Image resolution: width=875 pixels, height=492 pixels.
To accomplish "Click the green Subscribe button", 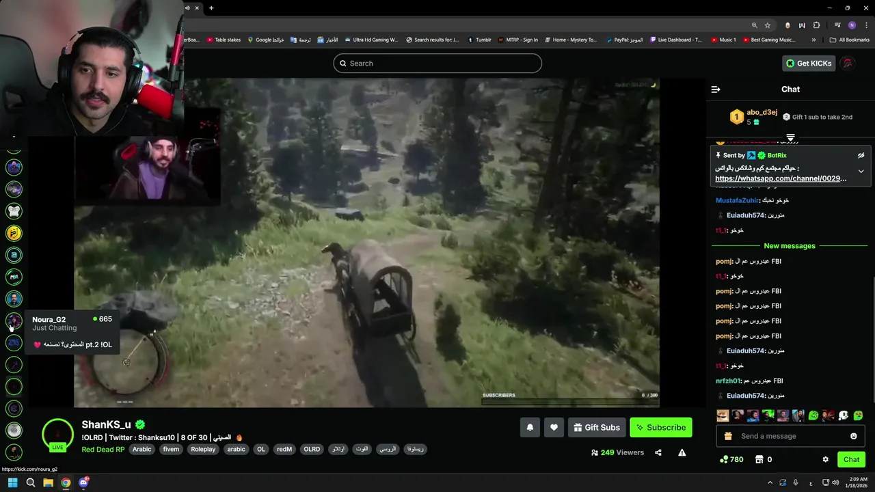I will [x=661, y=428].
